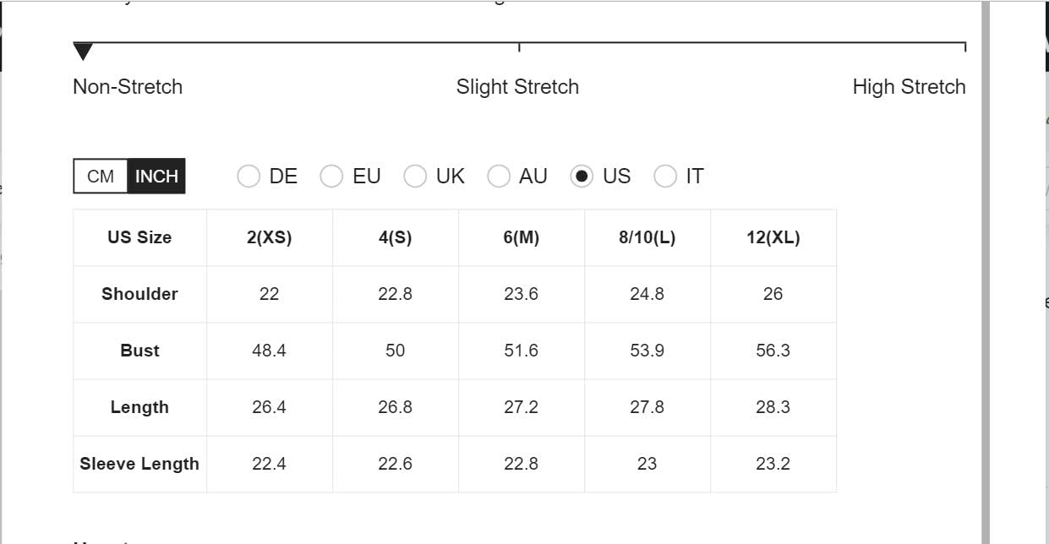Click the black stretch indicator triangle
This screenshot has height=544, width=1049.
click(x=83, y=52)
